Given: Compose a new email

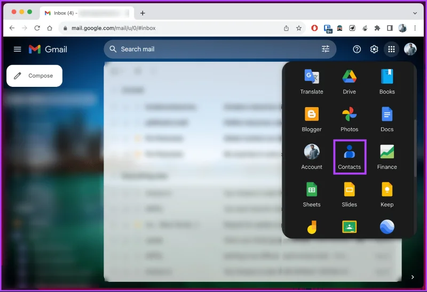Looking at the screenshot, I should [34, 76].
